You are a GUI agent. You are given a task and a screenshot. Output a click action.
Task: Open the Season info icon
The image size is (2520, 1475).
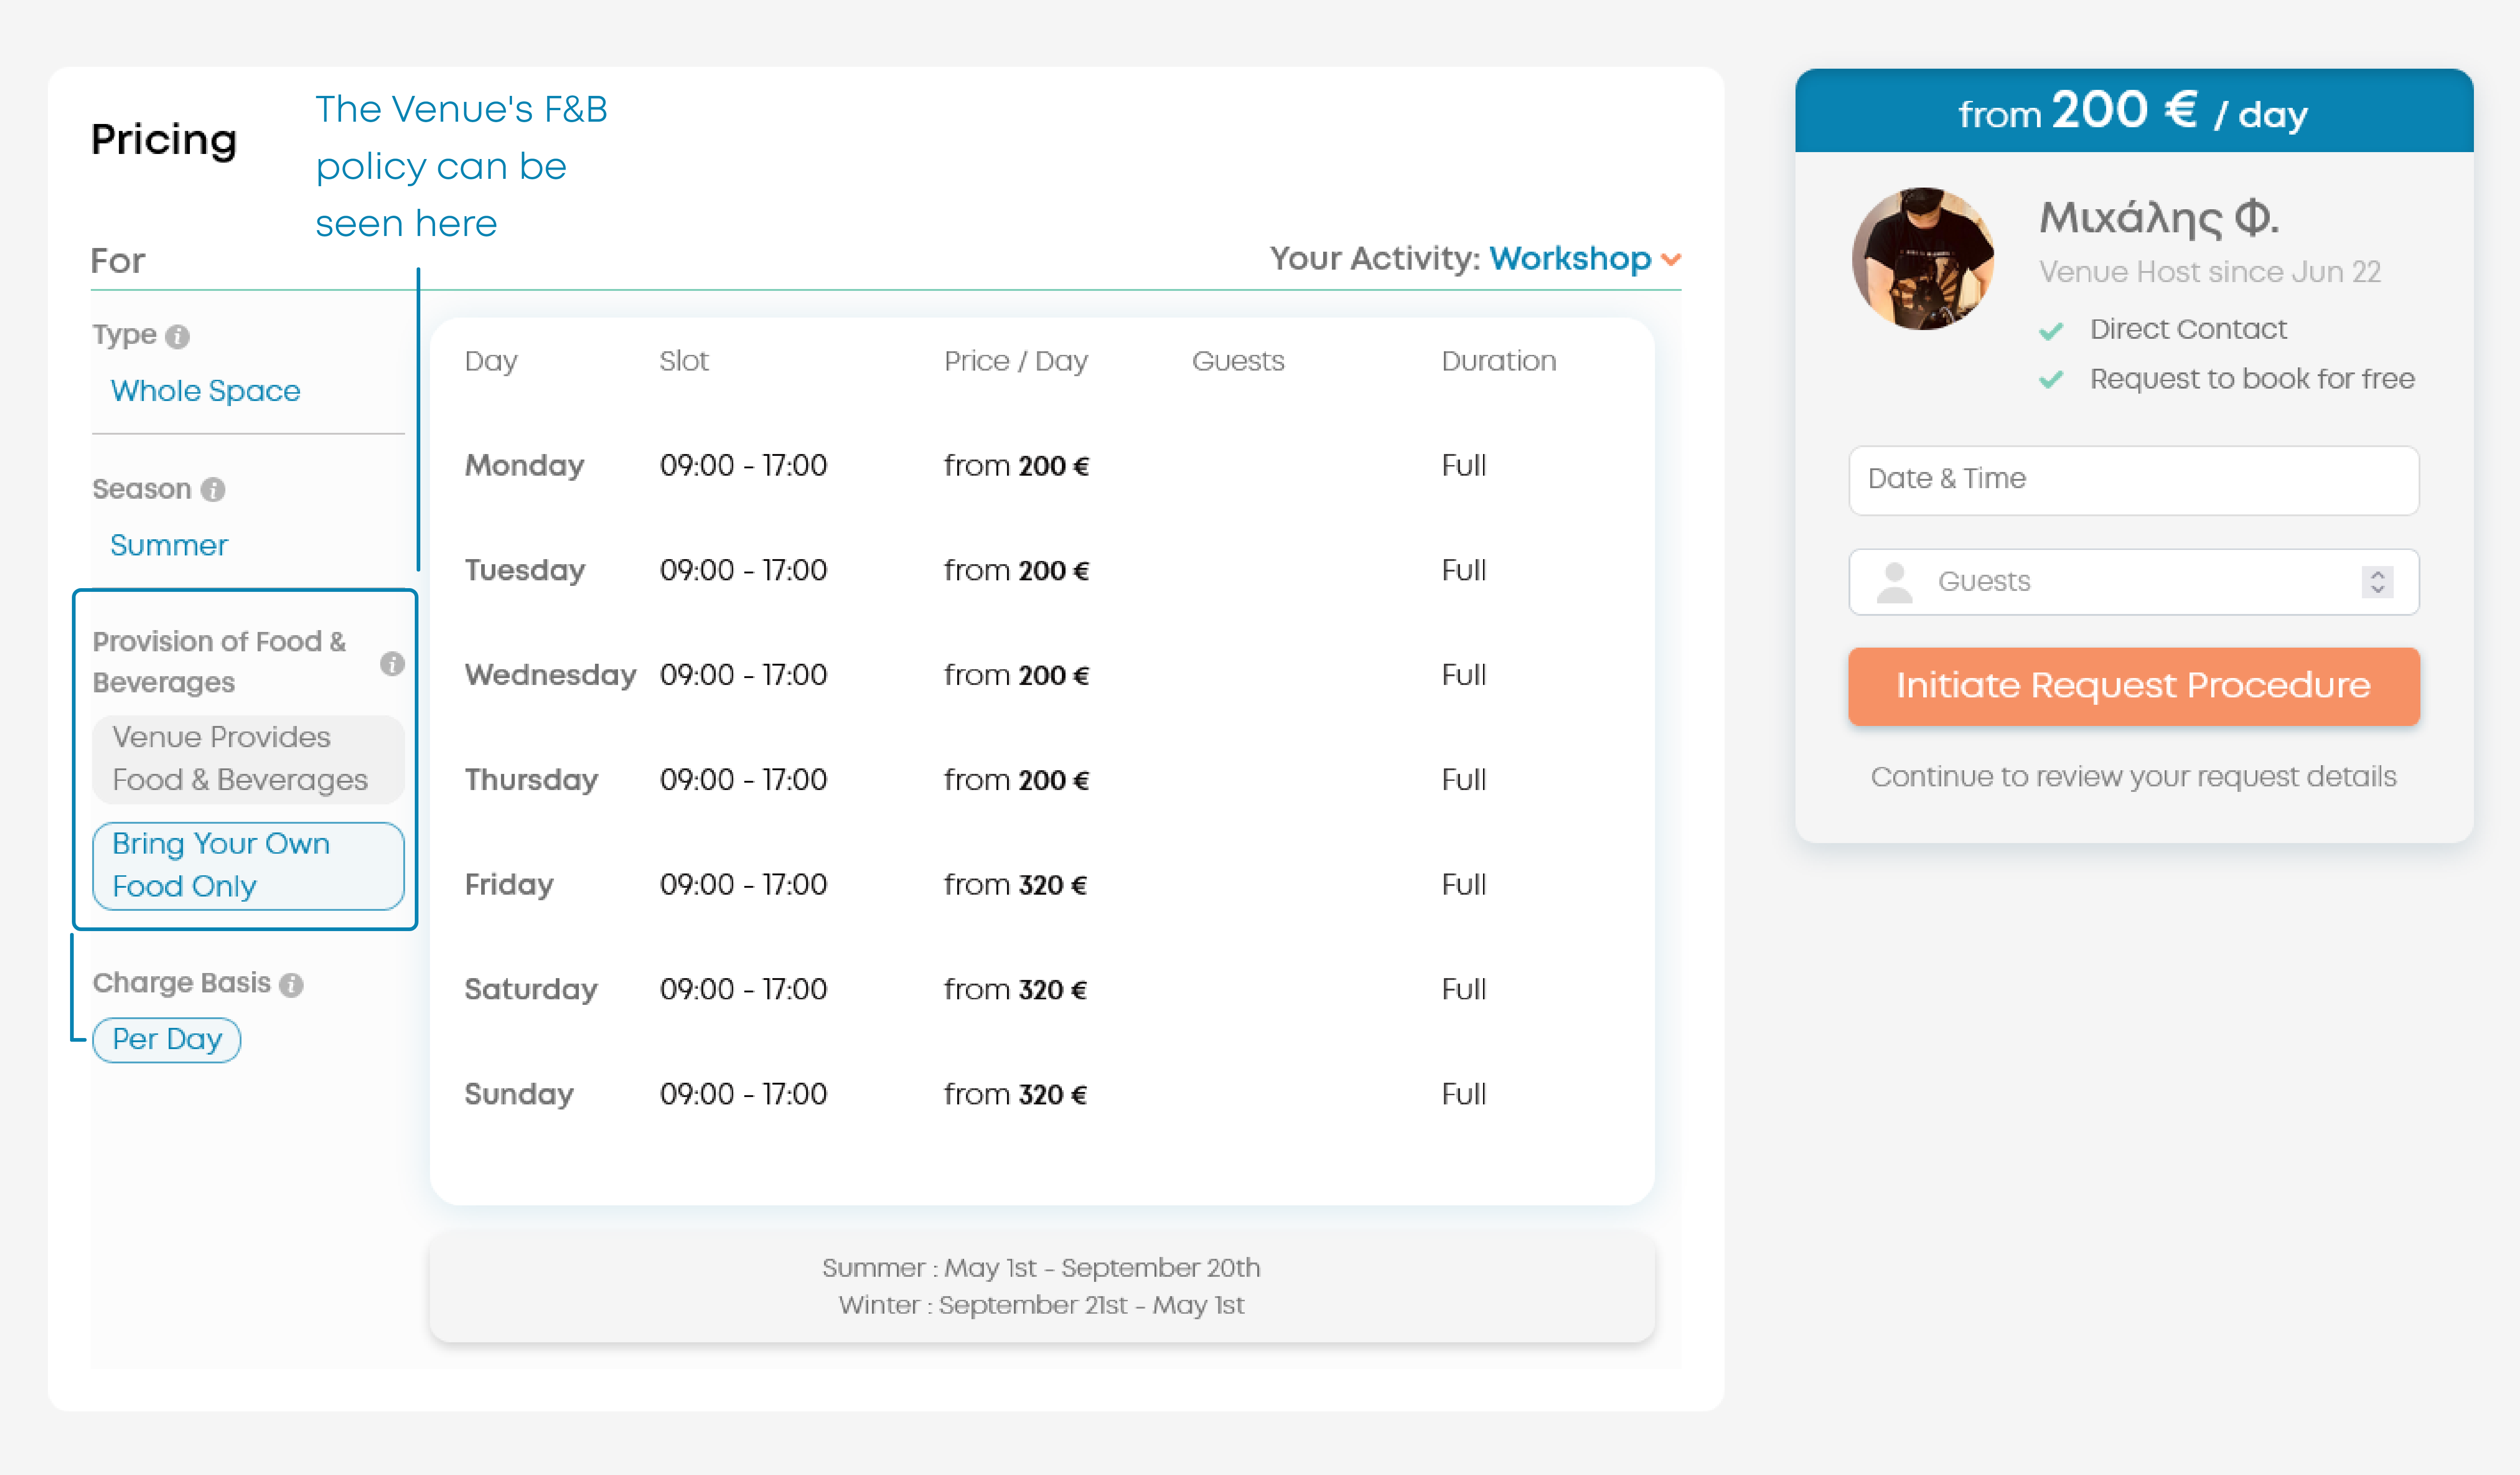(213, 490)
